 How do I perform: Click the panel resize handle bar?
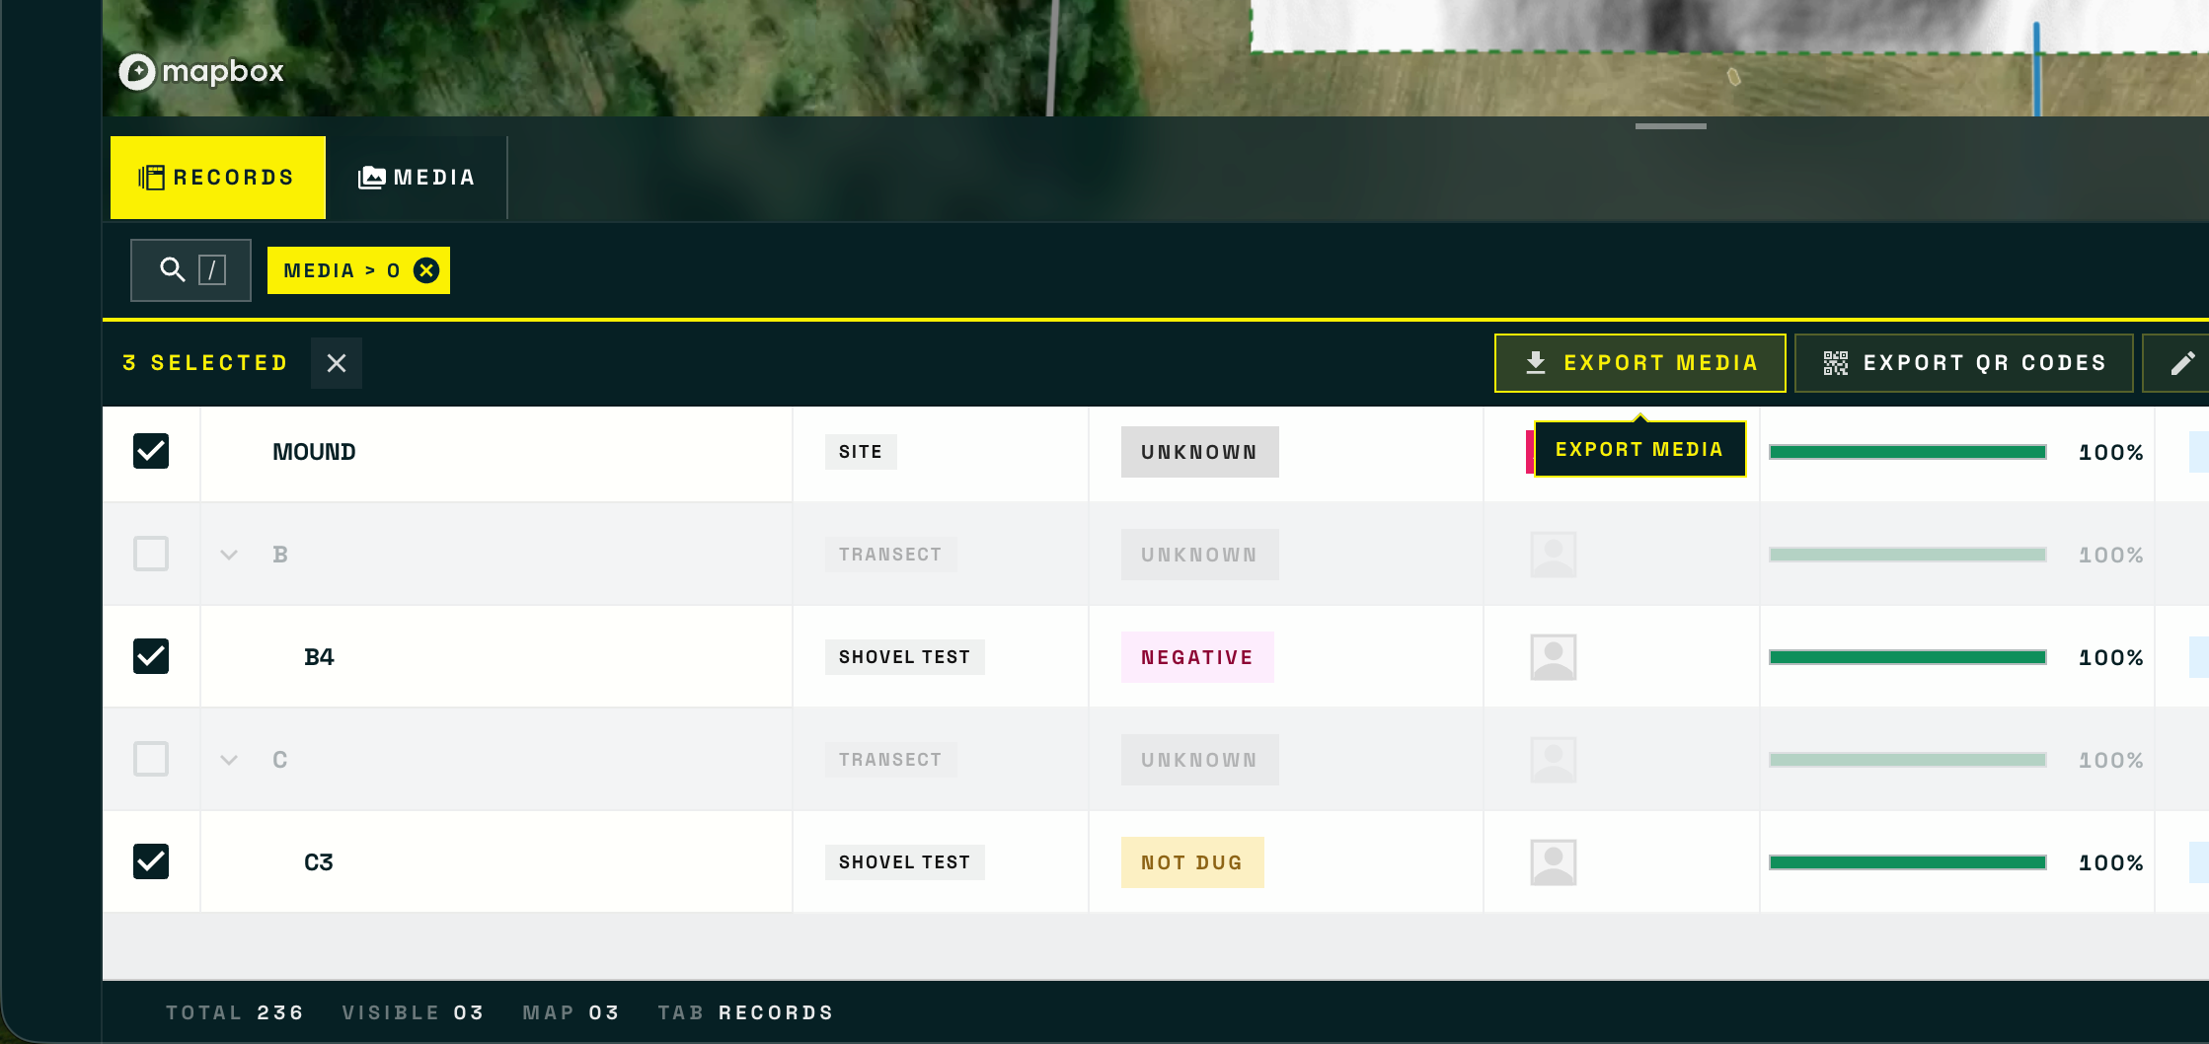coord(1670,126)
